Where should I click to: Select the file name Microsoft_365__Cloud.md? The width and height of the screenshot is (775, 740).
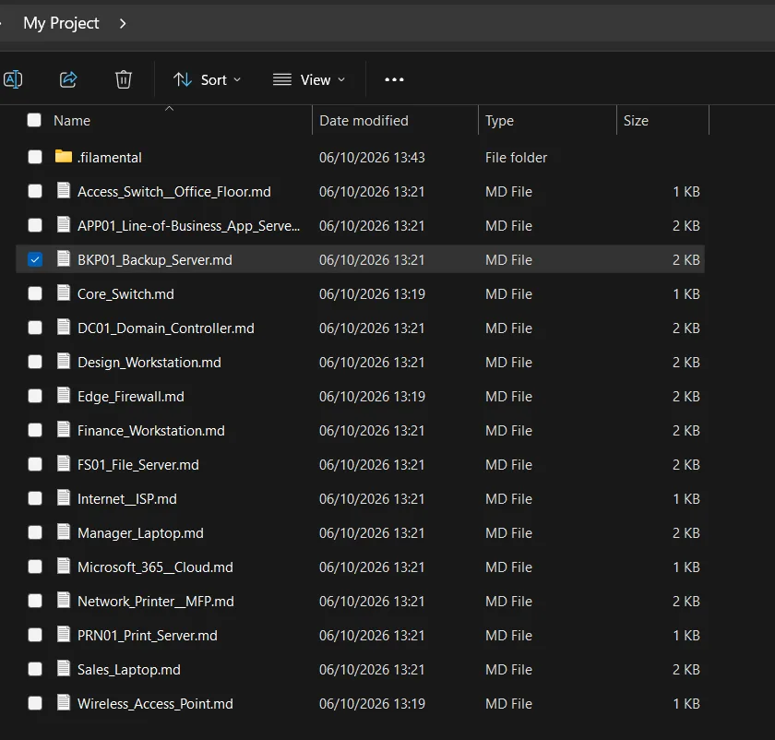click(155, 567)
